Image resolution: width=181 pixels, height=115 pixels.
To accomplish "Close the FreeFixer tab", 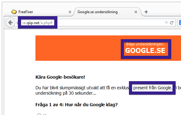I will coord(70,12).
